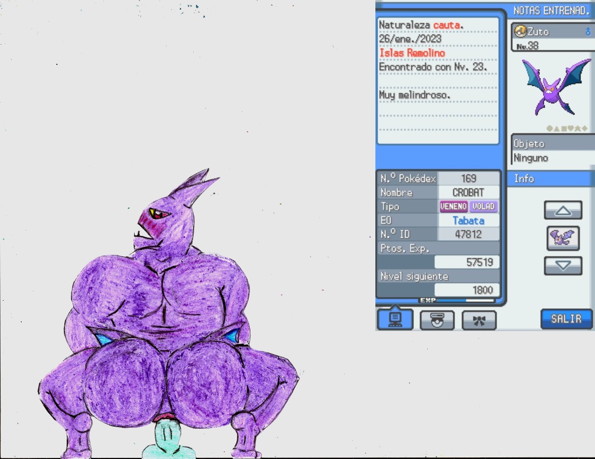Viewport: 595px width, 459px height.
Task: Click the Crobat mini icon between the arrows
Action: click(x=563, y=238)
